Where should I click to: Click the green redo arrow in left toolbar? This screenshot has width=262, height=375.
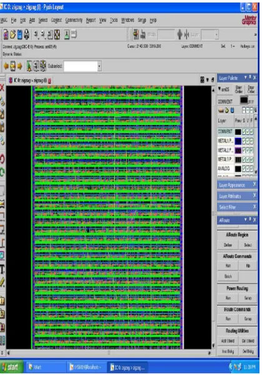(2, 172)
